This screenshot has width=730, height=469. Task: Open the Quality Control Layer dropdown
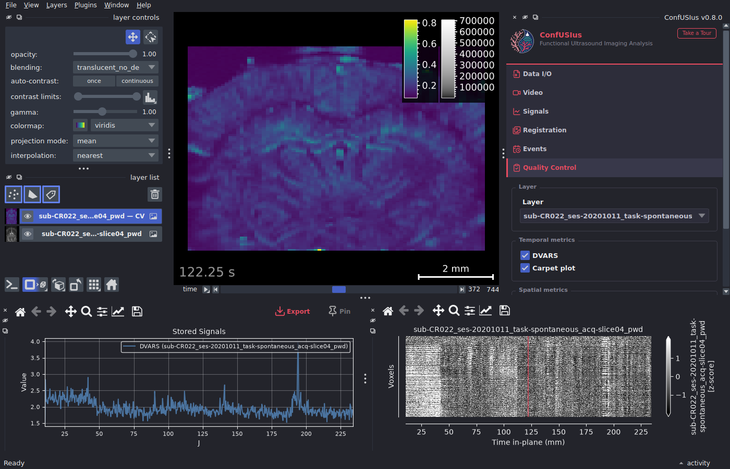click(x=614, y=216)
